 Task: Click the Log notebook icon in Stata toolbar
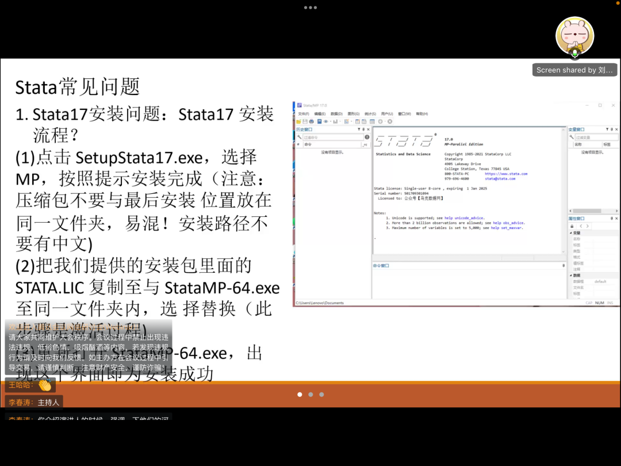click(x=319, y=121)
